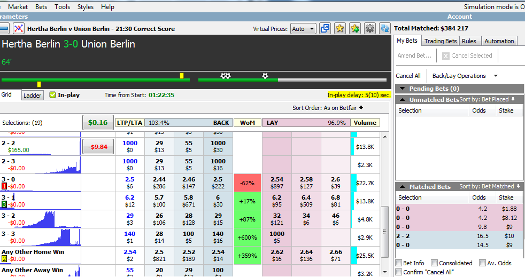This screenshot has height=277, width=525.
Task: Click the LTP/LTA column header
Action: pyautogui.click(x=129, y=123)
